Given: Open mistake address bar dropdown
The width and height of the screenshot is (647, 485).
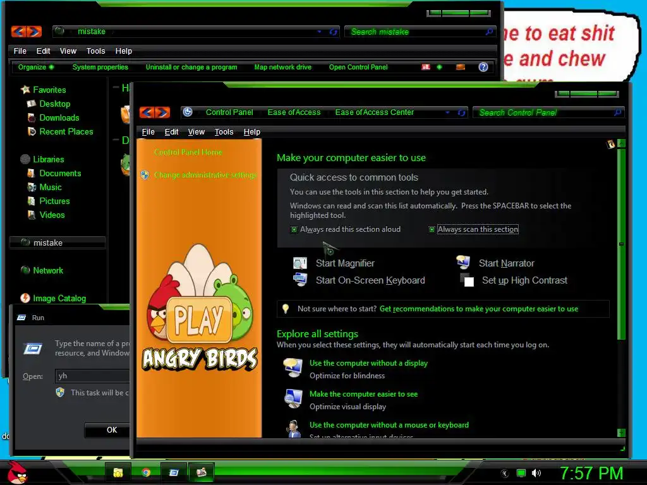Looking at the screenshot, I should click(x=319, y=32).
